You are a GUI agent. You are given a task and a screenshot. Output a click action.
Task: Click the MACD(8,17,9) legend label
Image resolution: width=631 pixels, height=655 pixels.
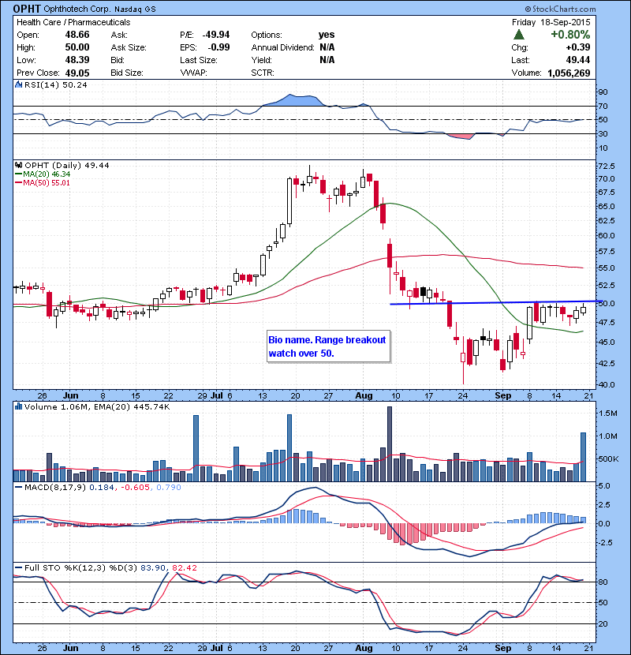point(55,487)
